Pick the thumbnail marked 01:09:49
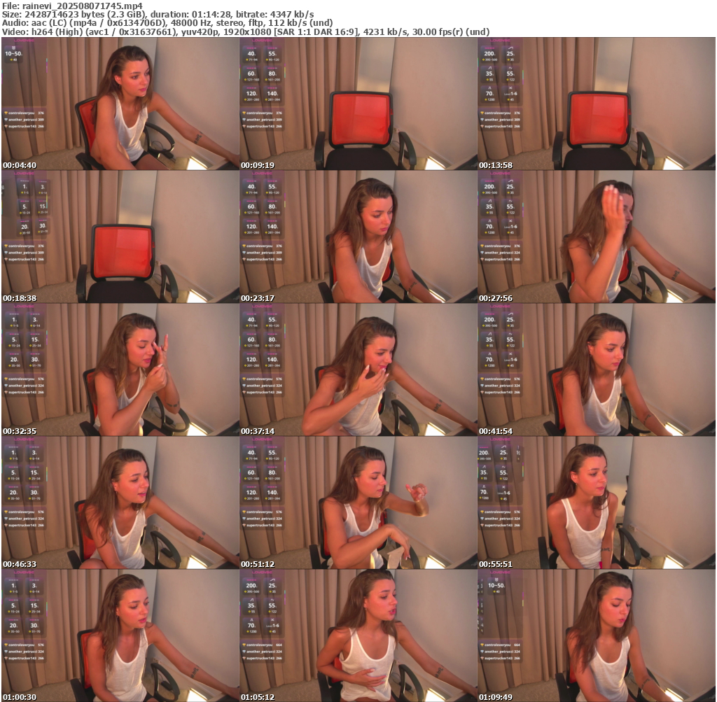Viewport: 717px width, 702px height. click(597, 636)
